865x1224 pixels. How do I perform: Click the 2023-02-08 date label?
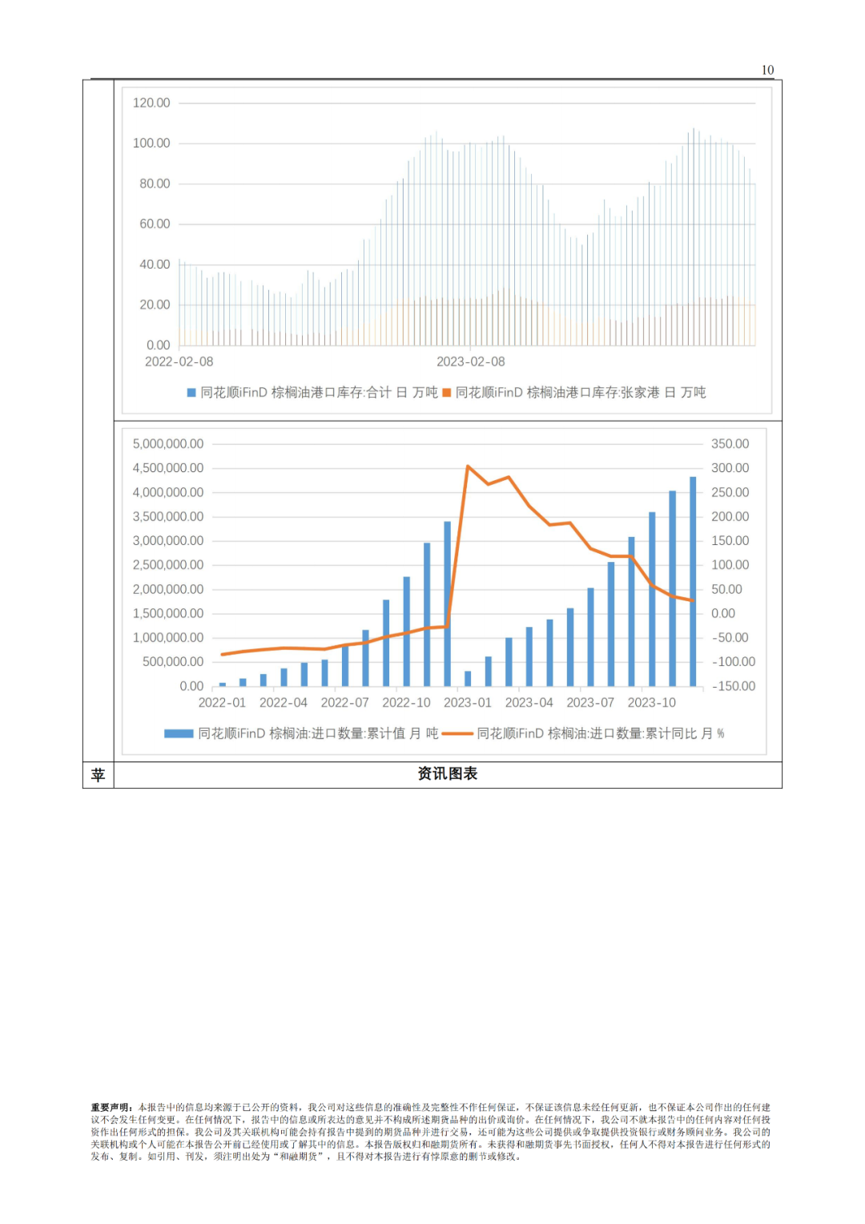tap(471, 362)
